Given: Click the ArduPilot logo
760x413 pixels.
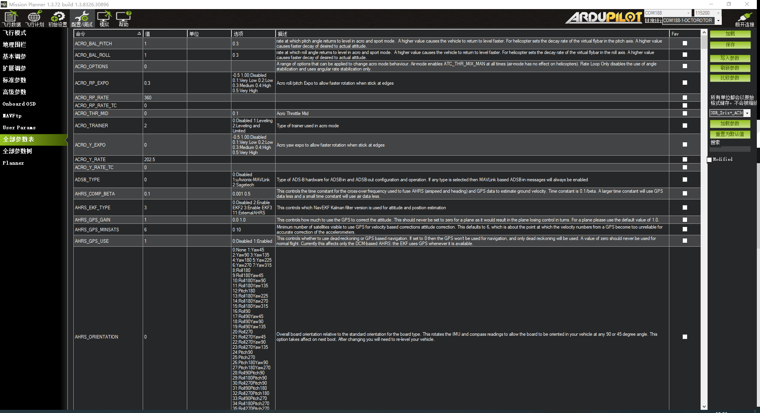Looking at the screenshot, I should tap(604, 18).
